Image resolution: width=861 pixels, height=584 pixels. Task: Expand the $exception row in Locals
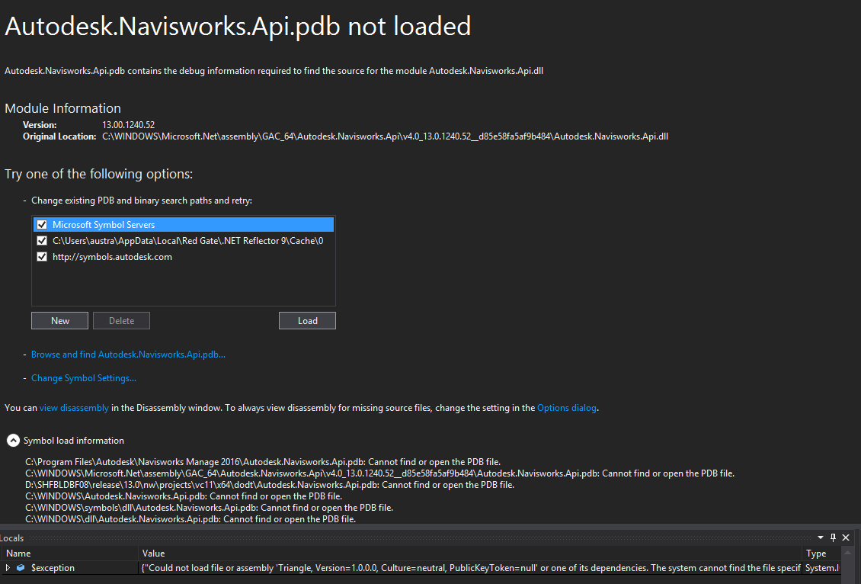pyautogui.click(x=8, y=568)
